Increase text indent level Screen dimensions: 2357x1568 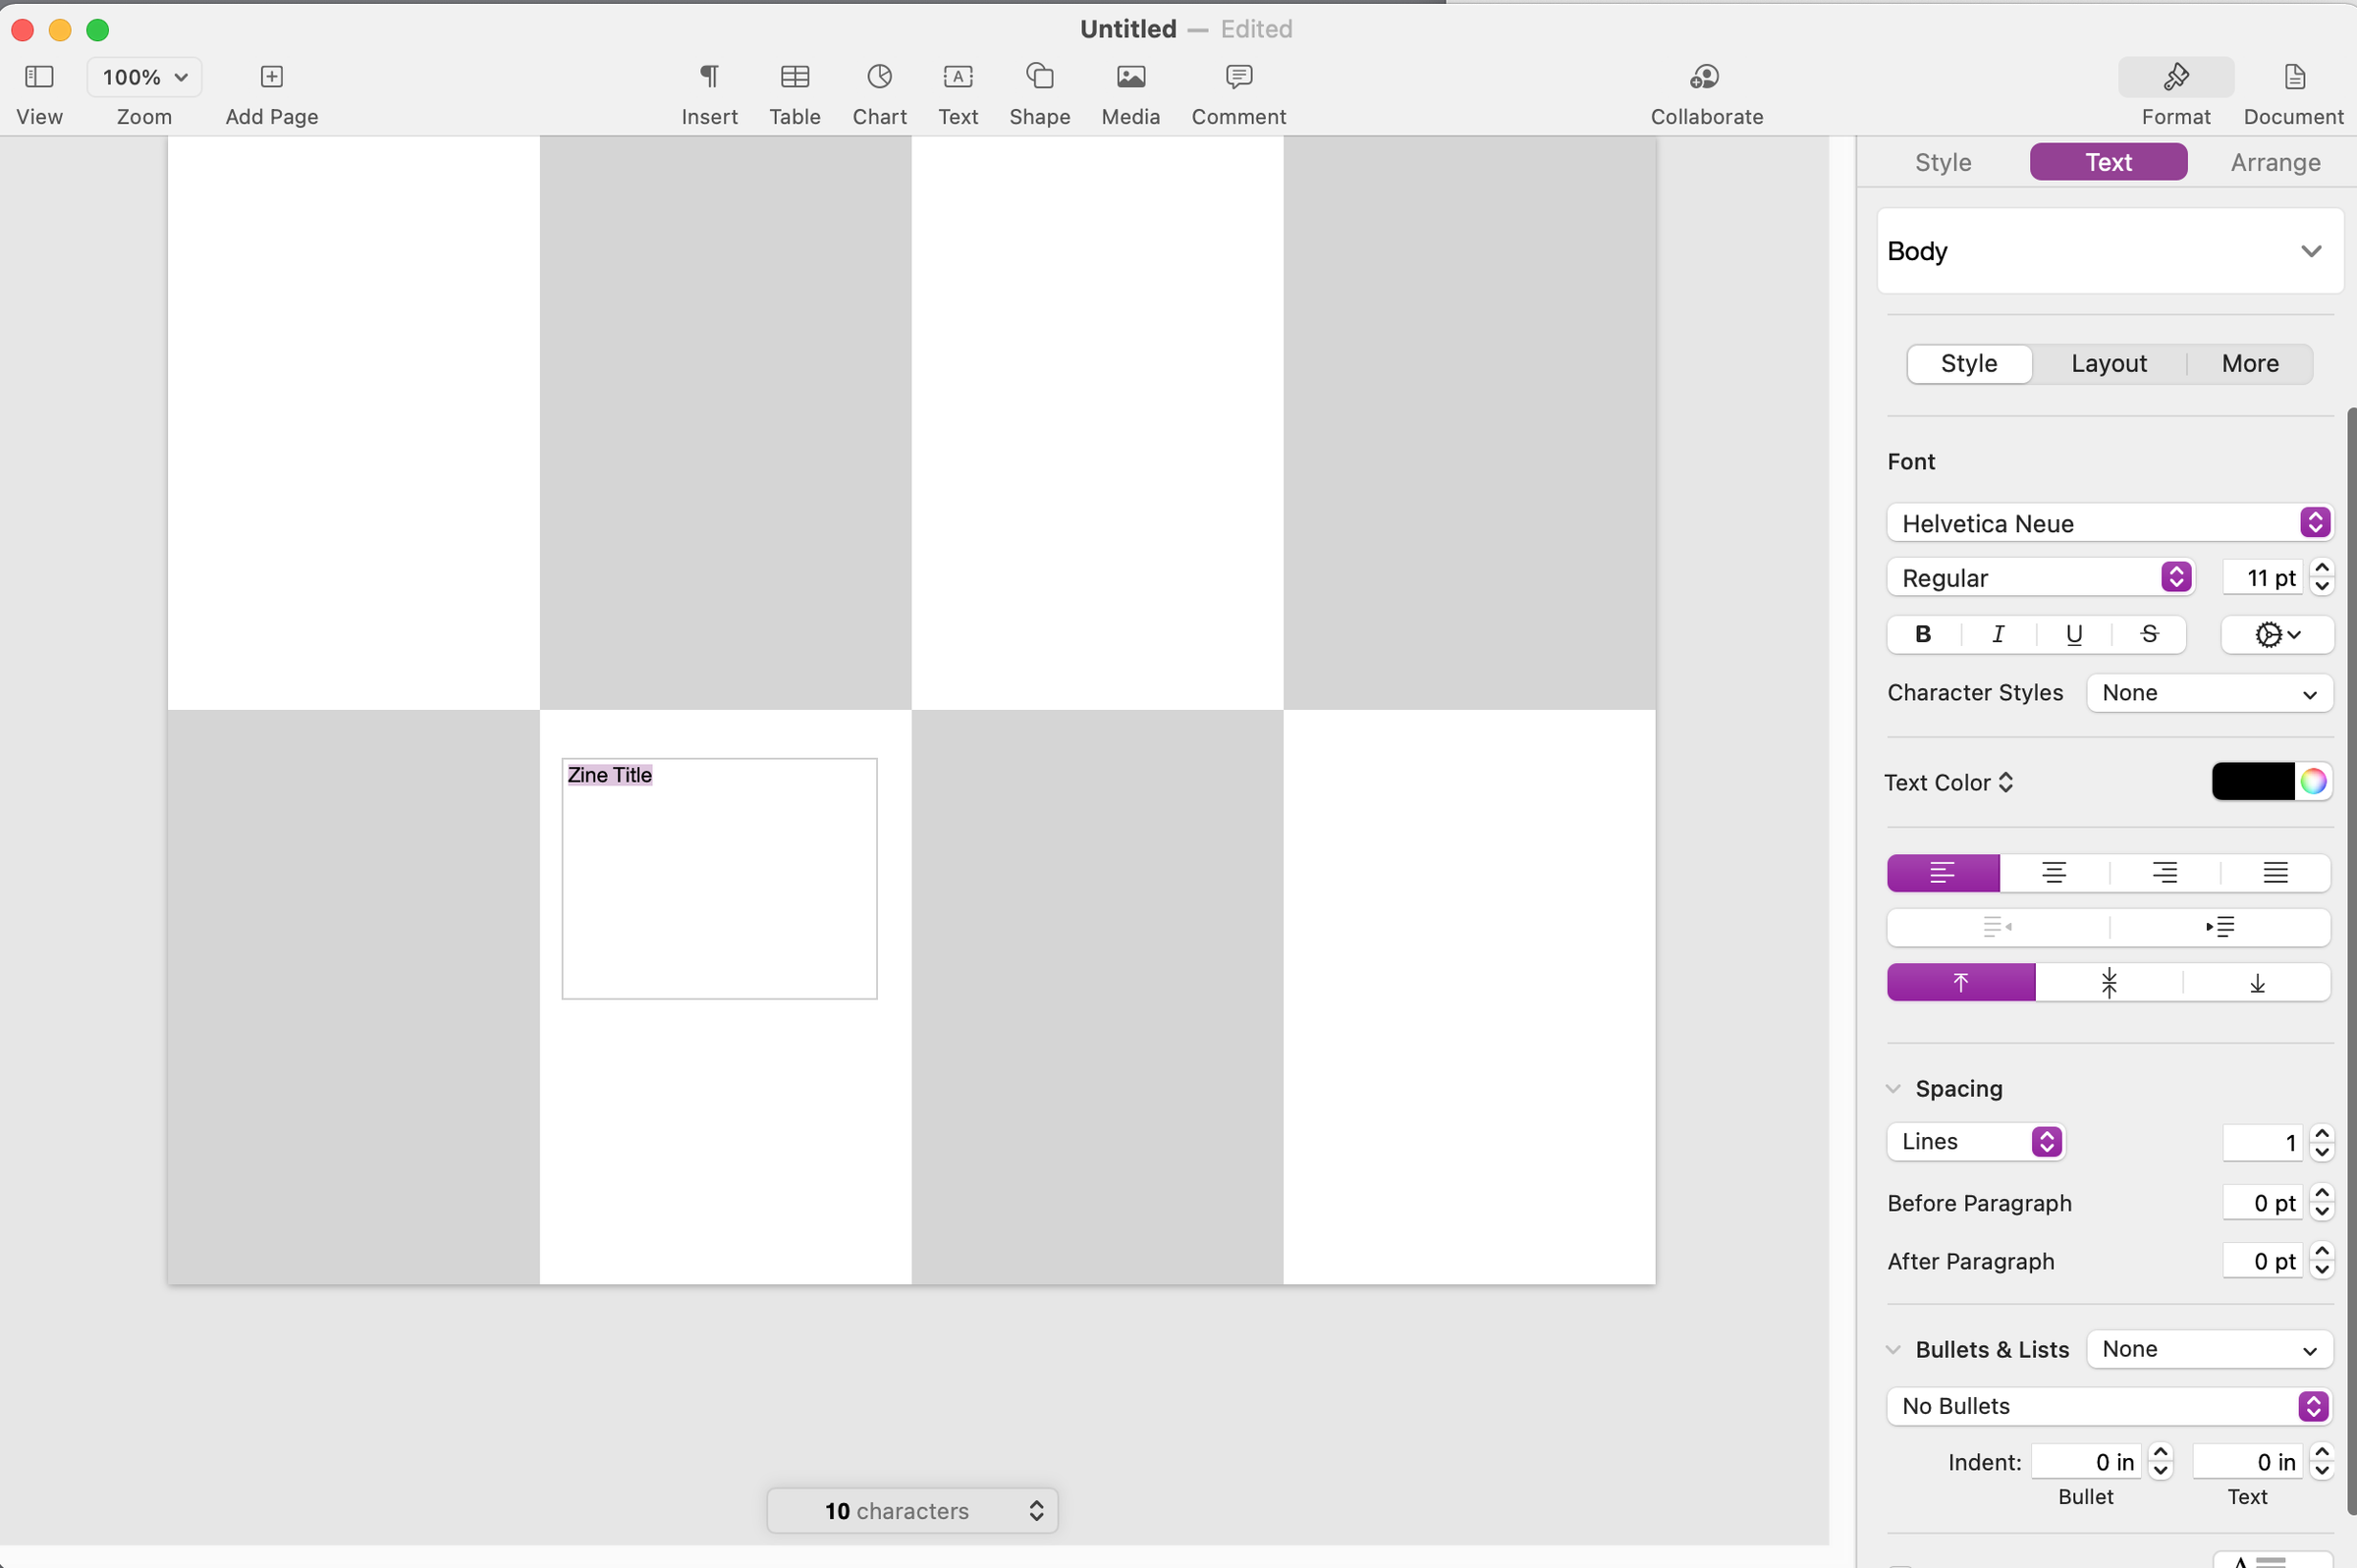coord(2220,927)
